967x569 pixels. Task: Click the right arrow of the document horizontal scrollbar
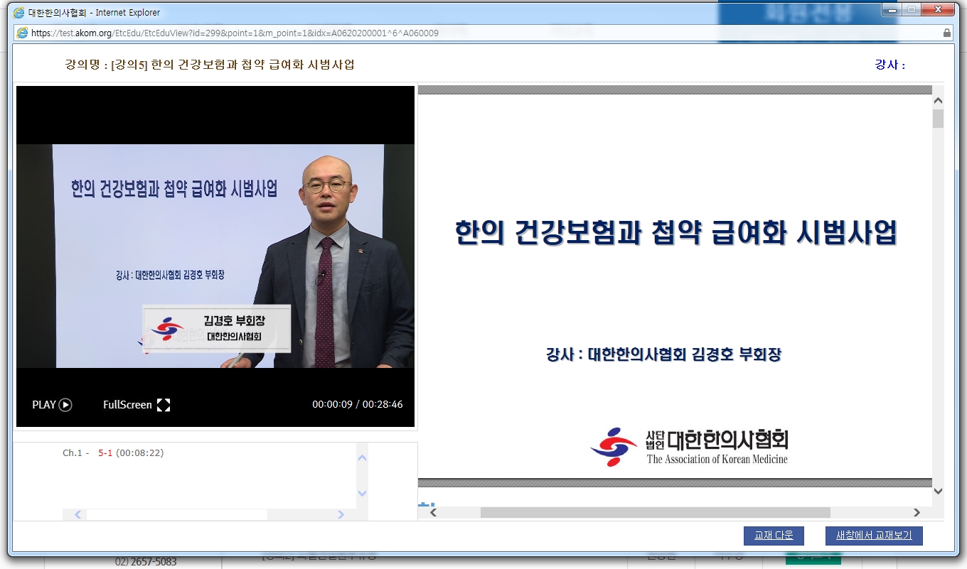tap(916, 511)
